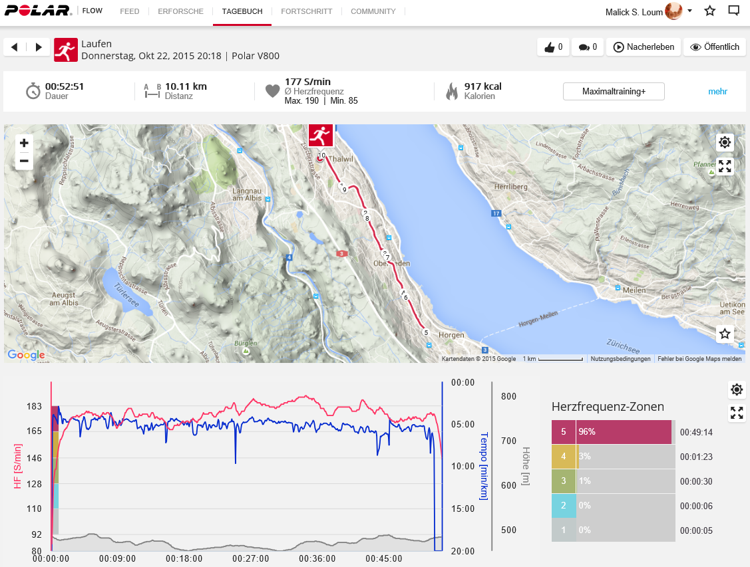The height and width of the screenshot is (567, 750).
Task: Click the star icon on the map
Action: click(725, 334)
